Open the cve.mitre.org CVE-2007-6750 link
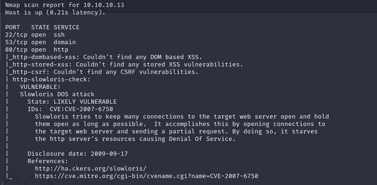 (147, 176)
